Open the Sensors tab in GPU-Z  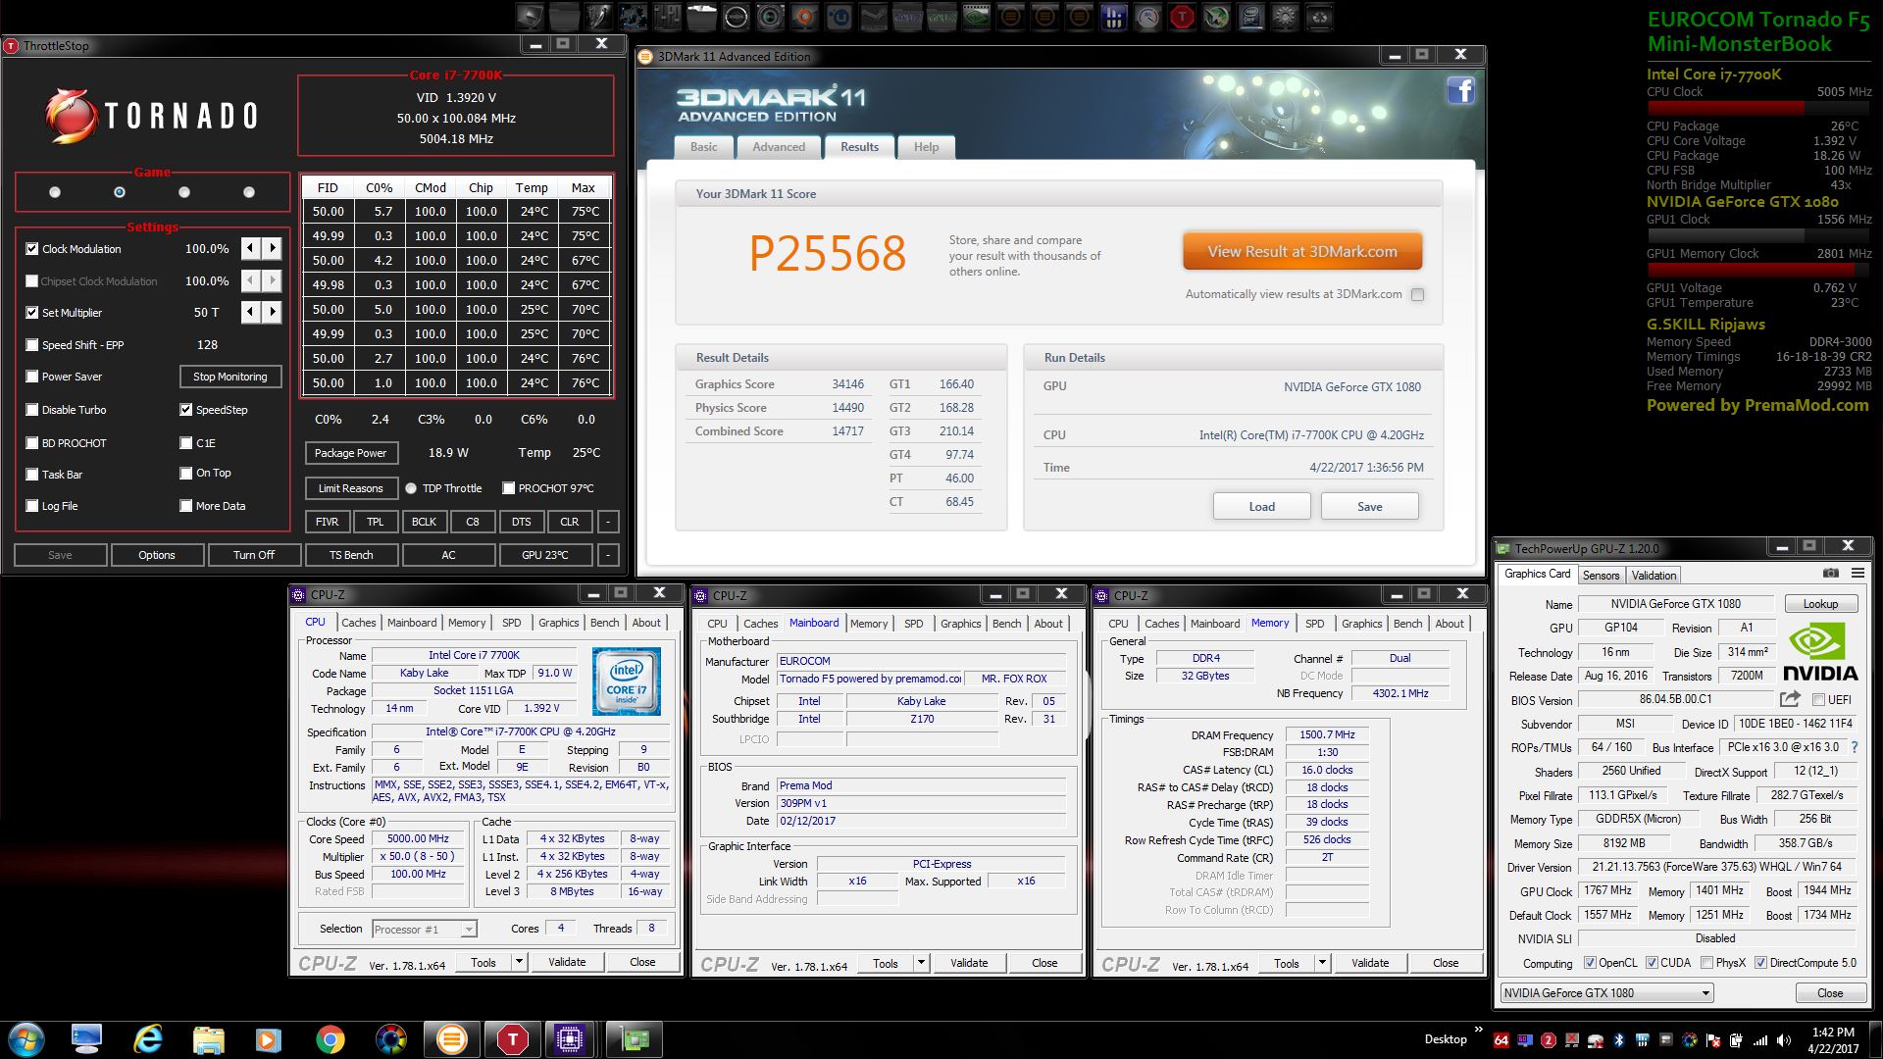point(1601,576)
